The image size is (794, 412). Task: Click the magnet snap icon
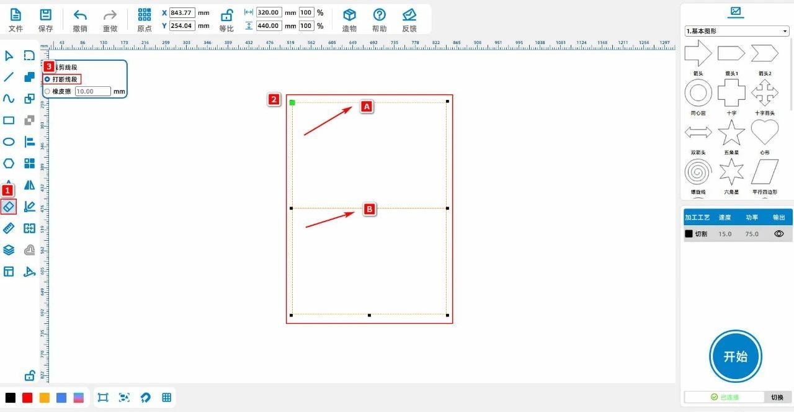click(146, 398)
